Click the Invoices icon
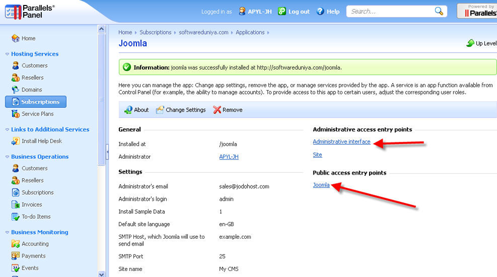 point(15,204)
